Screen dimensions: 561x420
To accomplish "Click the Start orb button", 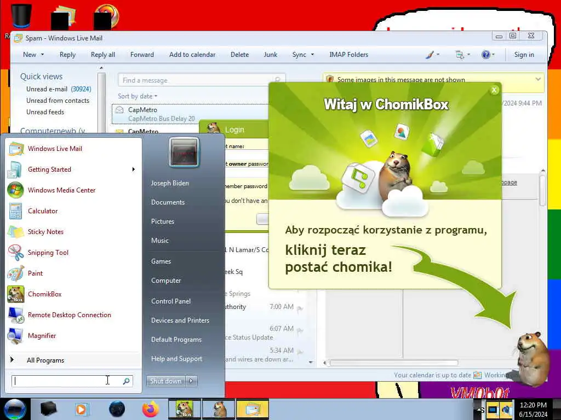I will [x=15, y=409].
